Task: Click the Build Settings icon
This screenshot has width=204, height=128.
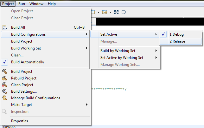Action: point(4,91)
